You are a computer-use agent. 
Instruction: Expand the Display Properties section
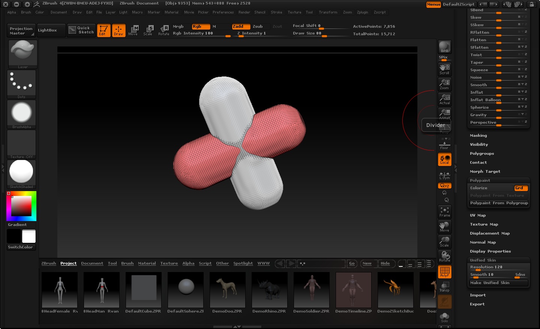(x=490, y=251)
